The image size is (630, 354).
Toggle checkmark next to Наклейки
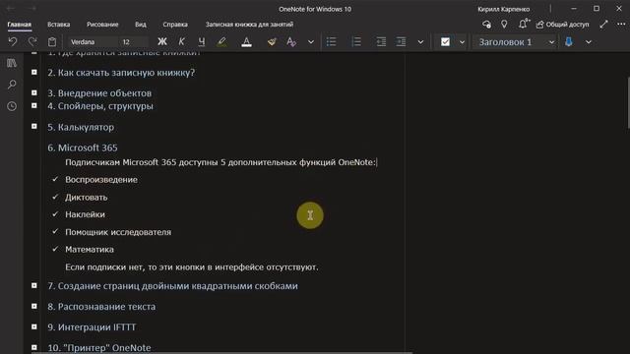(x=55, y=214)
